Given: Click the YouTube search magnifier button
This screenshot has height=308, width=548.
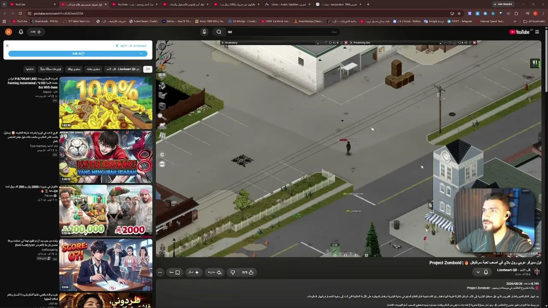Looking at the screenshot, I should [219, 32].
